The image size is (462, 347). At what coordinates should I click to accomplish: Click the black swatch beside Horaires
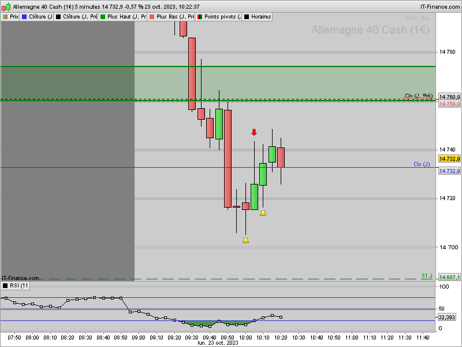tap(247, 17)
